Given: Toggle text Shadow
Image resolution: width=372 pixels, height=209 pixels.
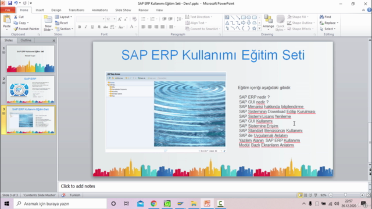Looking at the screenshot, I should [x=99, y=27].
